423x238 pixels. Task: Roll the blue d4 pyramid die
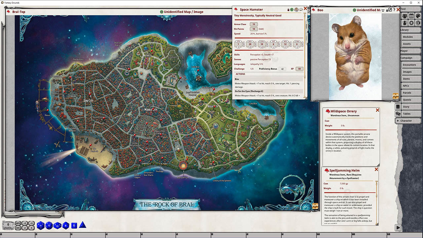click(x=83, y=225)
